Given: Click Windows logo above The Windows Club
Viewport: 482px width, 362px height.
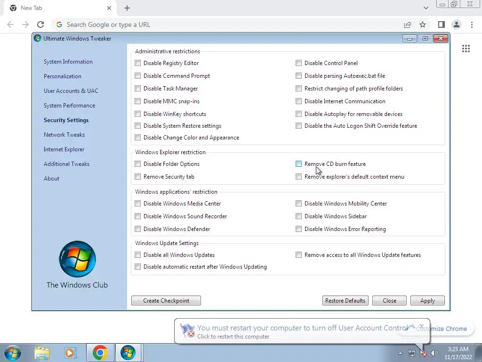Looking at the screenshot, I should pos(77,259).
